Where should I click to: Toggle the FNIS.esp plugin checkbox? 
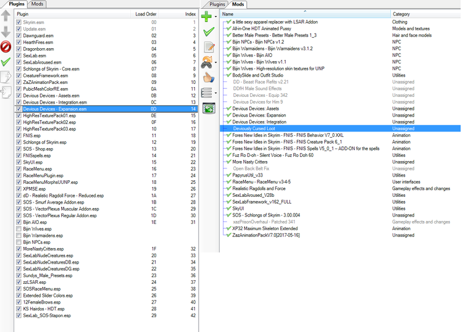pos(19,136)
